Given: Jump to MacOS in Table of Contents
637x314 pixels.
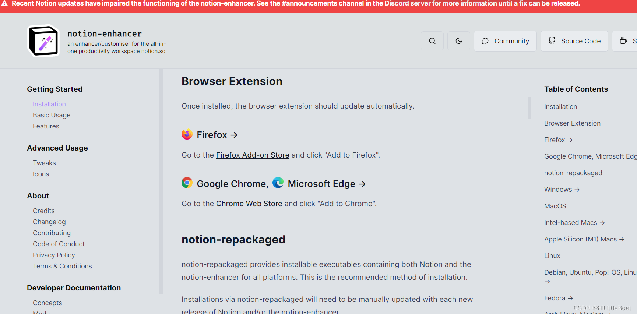Looking at the screenshot, I should tap(555, 206).
